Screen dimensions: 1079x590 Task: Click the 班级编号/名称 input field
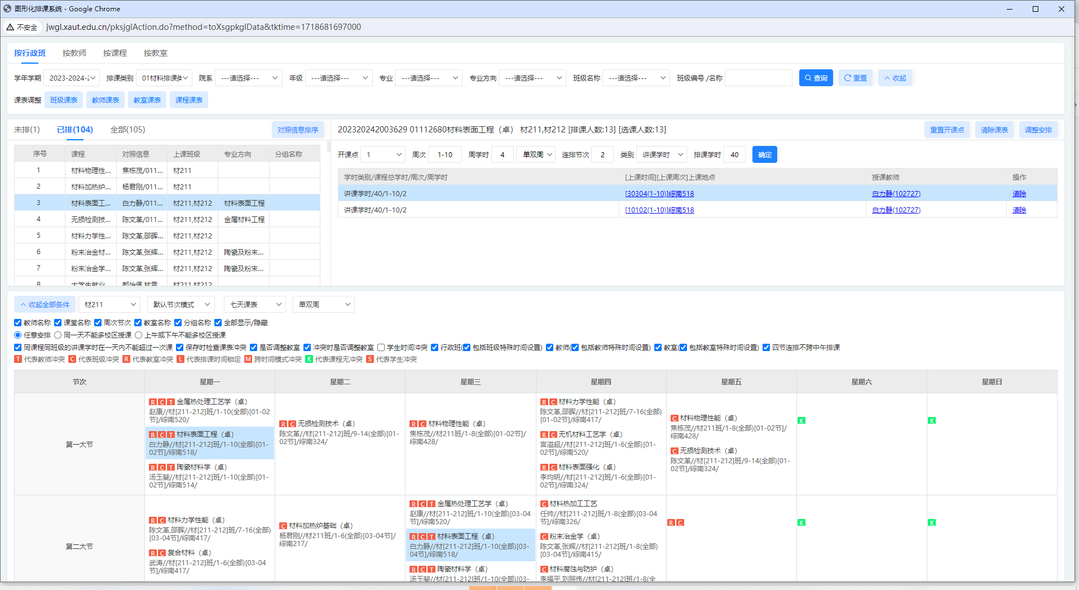(x=758, y=78)
